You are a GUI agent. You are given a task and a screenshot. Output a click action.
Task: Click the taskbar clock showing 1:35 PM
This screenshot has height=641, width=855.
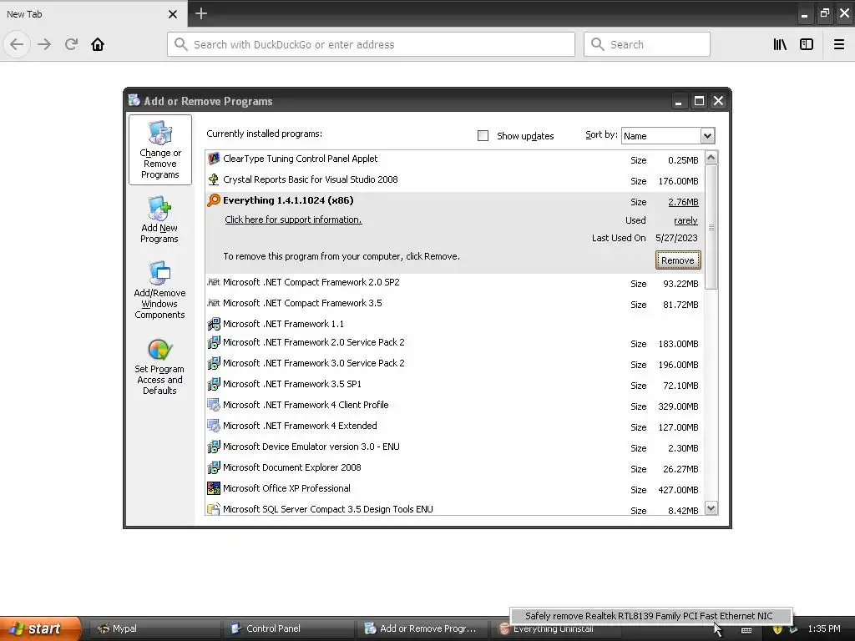click(x=824, y=628)
